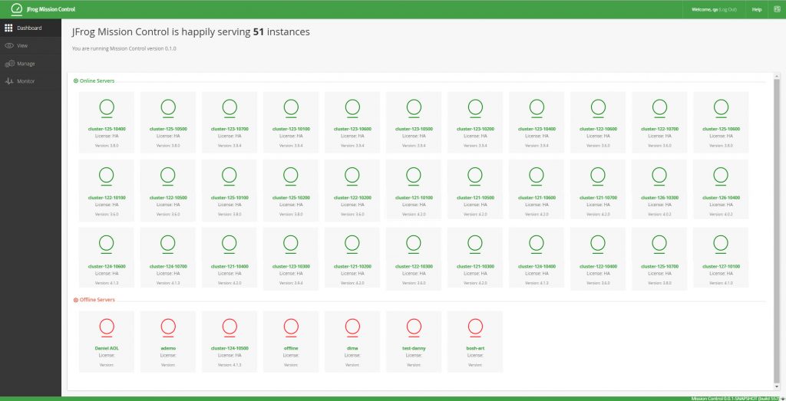Click the cluster-121-10700 name link
The height and width of the screenshot is (401, 786).
coord(598,198)
